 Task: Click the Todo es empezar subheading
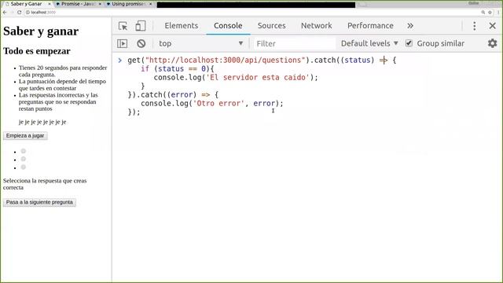pyautogui.click(x=37, y=51)
